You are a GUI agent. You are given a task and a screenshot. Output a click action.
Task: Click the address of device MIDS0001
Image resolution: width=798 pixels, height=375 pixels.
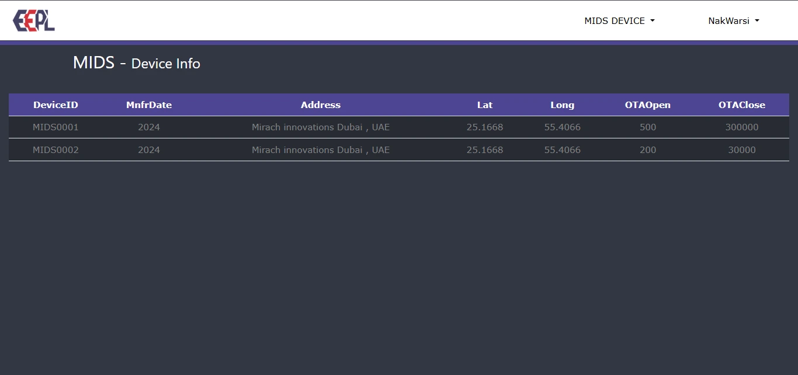pos(321,127)
